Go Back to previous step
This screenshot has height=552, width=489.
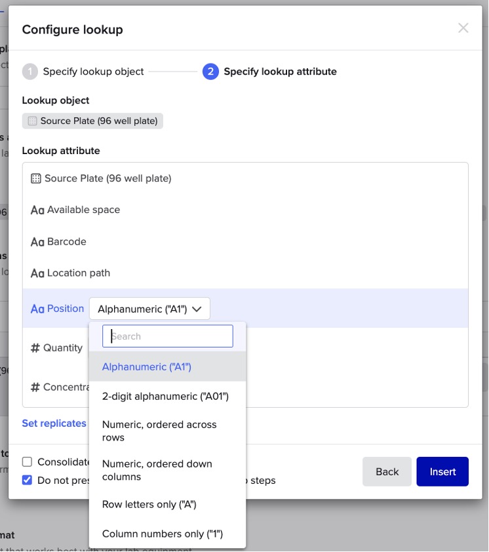click(387, 471)
